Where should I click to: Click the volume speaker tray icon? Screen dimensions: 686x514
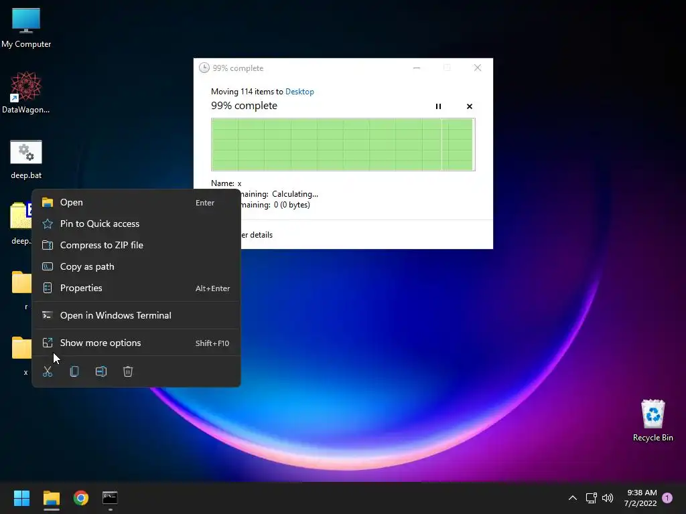click(608, 498)
